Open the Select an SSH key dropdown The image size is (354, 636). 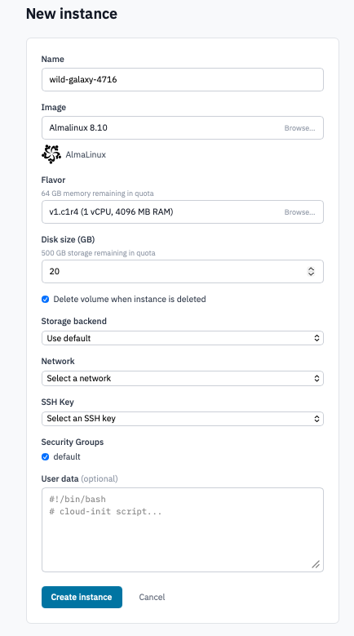coord(182,418)
